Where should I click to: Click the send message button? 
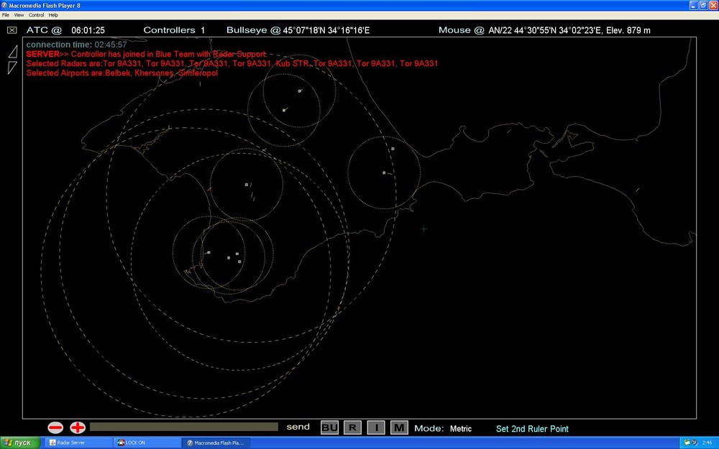coord(298,427)
